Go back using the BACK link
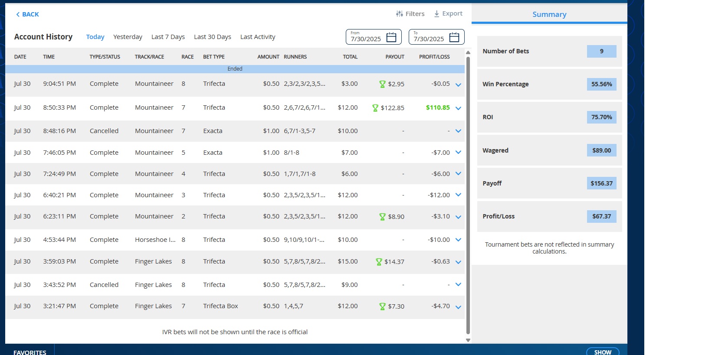This screenshot has height=355, width=728. (27, 14)
